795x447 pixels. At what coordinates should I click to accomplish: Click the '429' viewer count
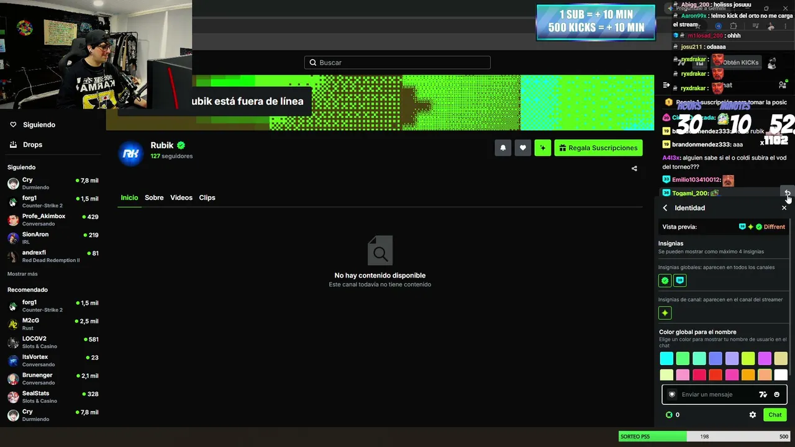pos(93,217)
